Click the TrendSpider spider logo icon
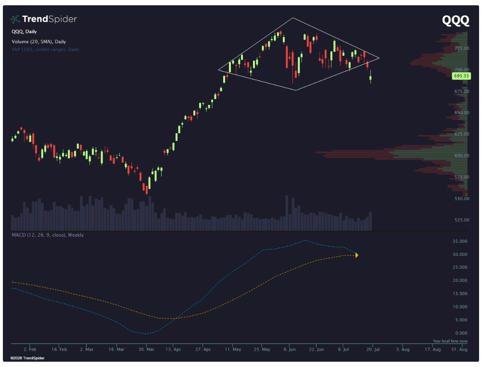Viewport: 481px width, 367px height. tap(15, 19)
